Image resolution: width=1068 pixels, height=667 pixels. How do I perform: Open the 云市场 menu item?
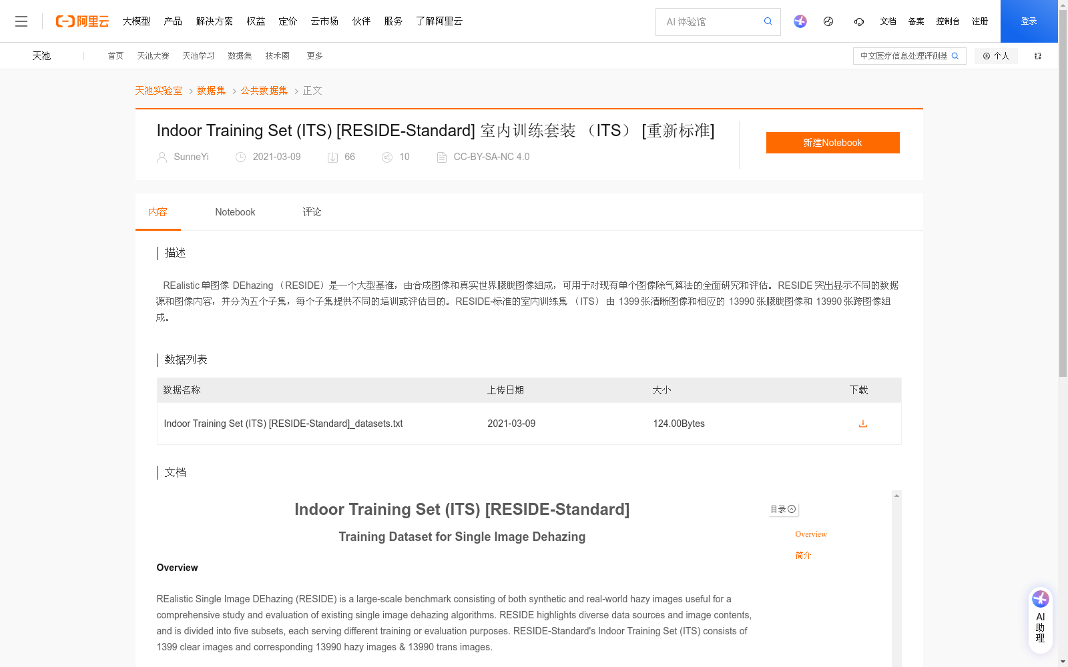(324, 21)
